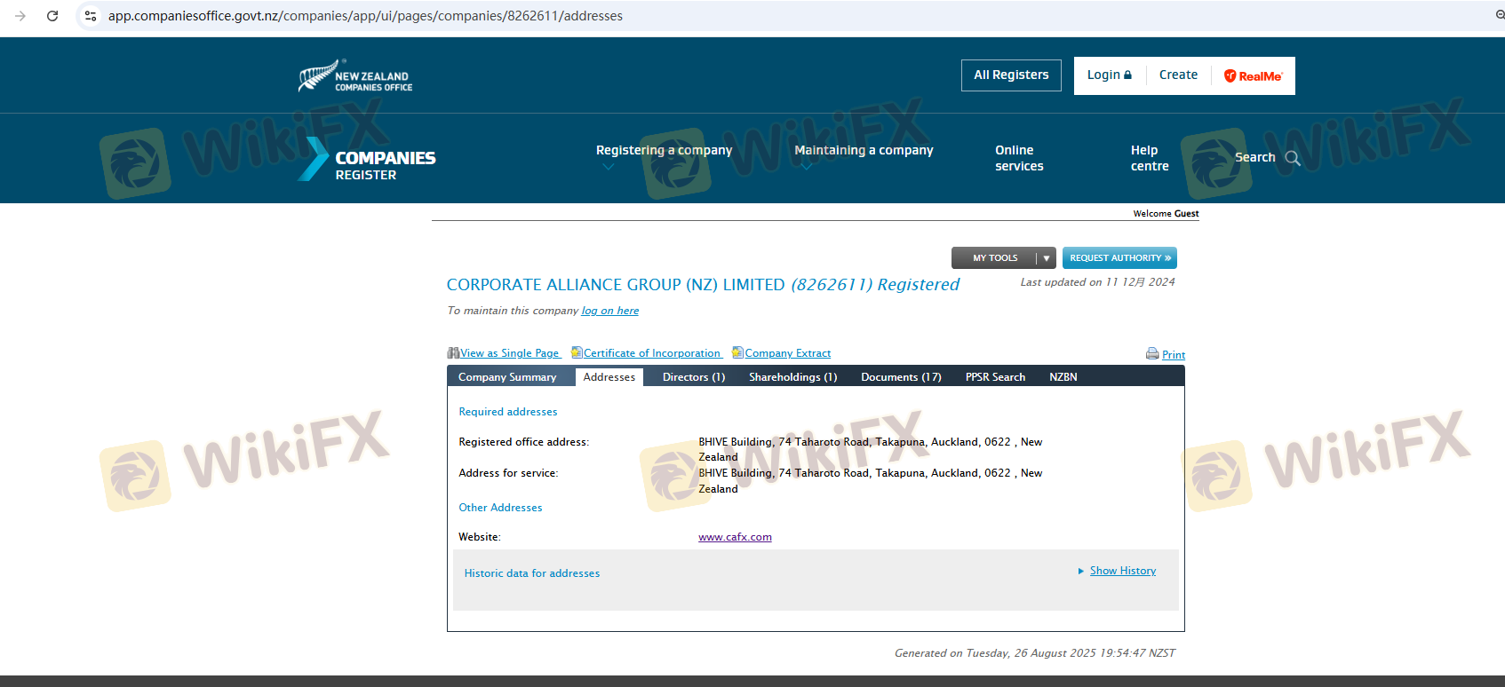Select the Shareholdings (1) tab
This screenshot has width=1505, height=687.
tap(792, 377)
